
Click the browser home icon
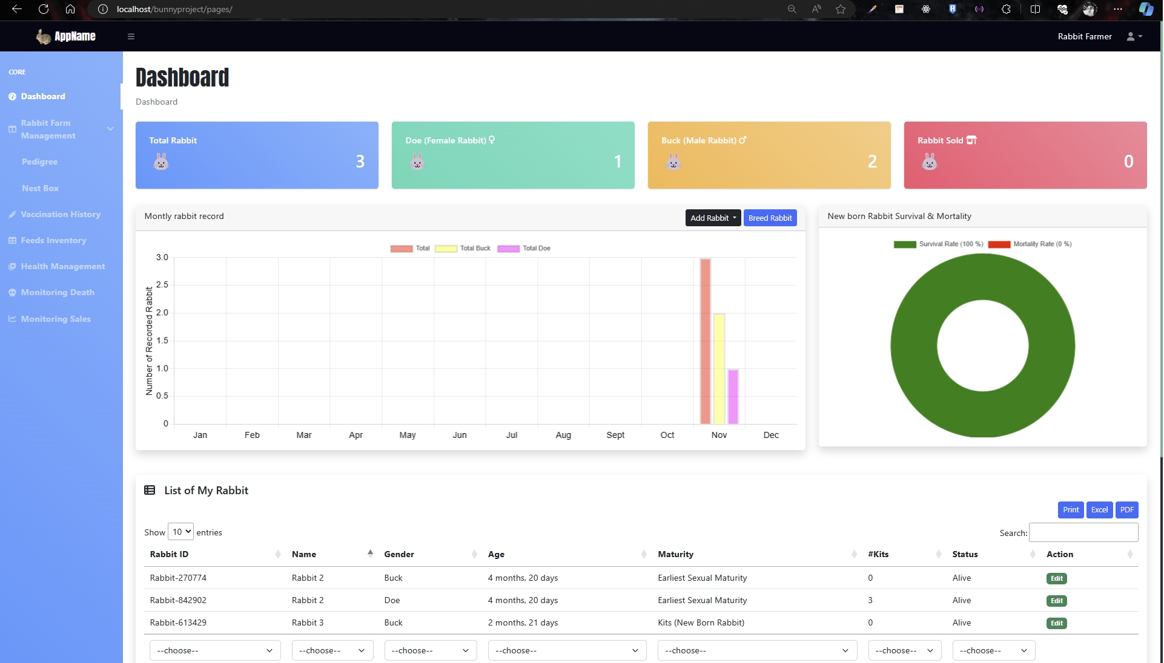(x=70, y=9)
